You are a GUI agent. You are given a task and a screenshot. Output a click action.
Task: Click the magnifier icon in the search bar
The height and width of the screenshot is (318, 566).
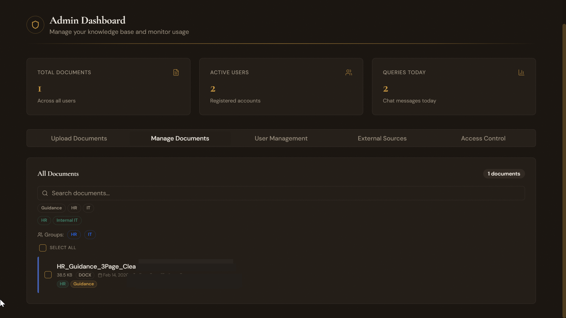[x=45, y=193]
